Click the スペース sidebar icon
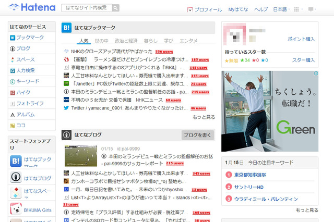Image resolution: width=334 pixels, height=222 pixels. pos(13,60)
